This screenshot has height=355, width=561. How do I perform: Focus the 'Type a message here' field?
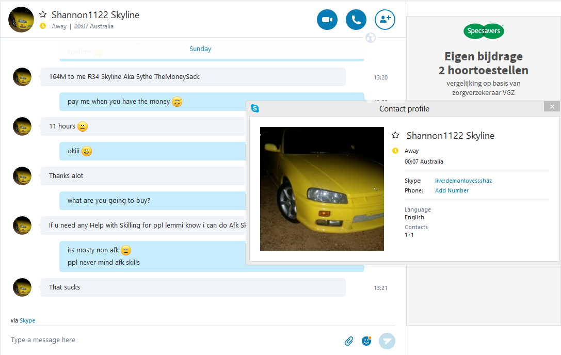[x=175, y=340]
